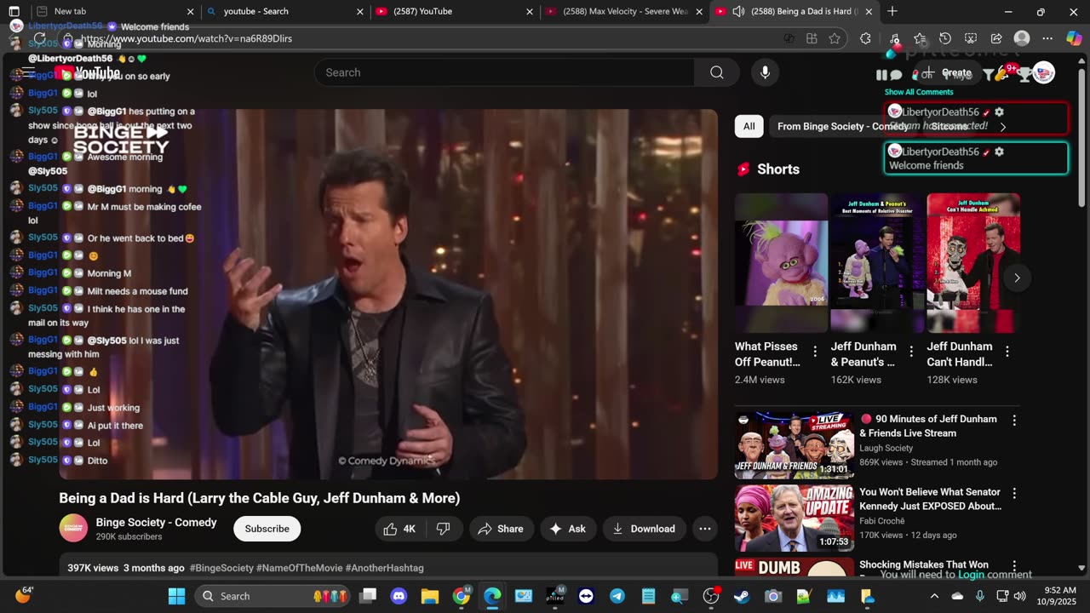Image resolution: width=1090 pixels, height=613 pixels.
Task: Open Task View on the taskbar
Action: pos(368,596)
